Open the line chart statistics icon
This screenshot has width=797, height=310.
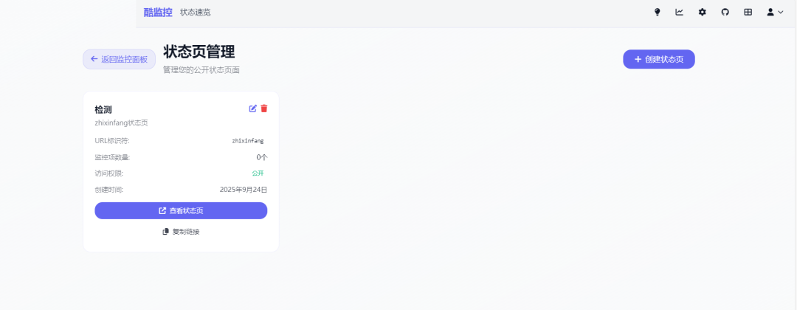point(679,13)
